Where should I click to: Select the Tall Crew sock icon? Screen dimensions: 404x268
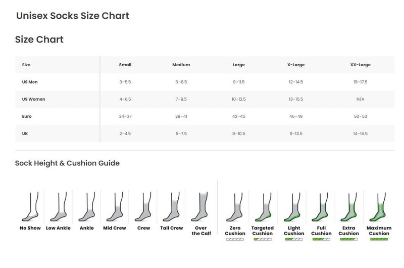[x=172, y=207]
